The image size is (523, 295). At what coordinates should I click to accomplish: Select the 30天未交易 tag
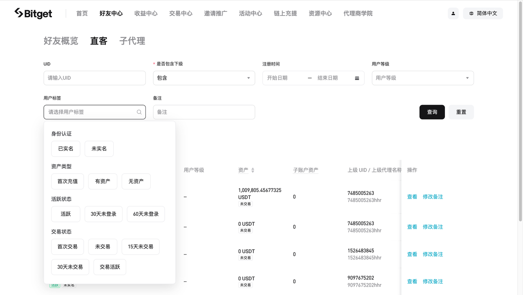(70, 267)
